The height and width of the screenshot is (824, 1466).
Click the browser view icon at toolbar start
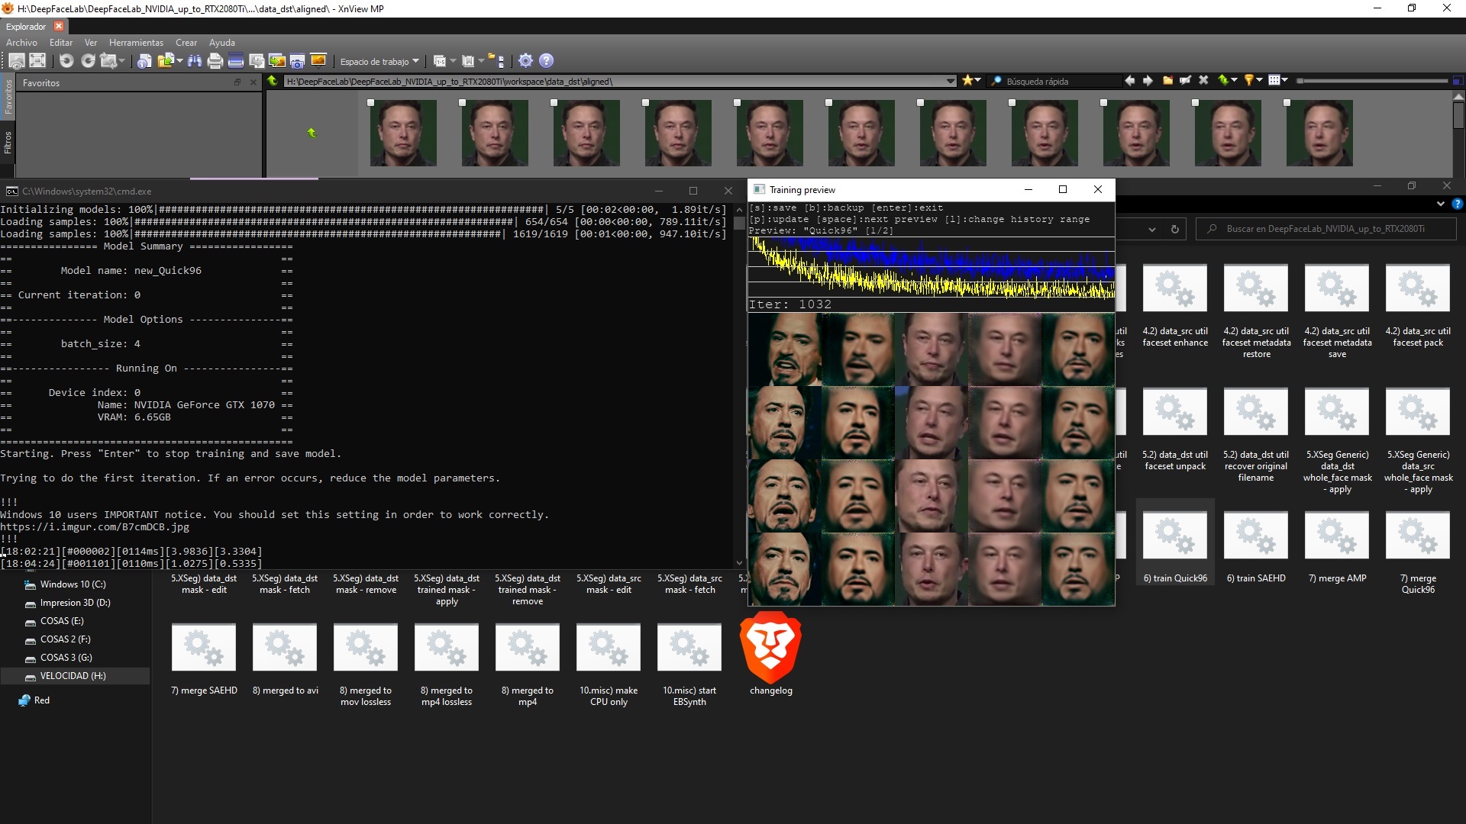tap(16, 61)
